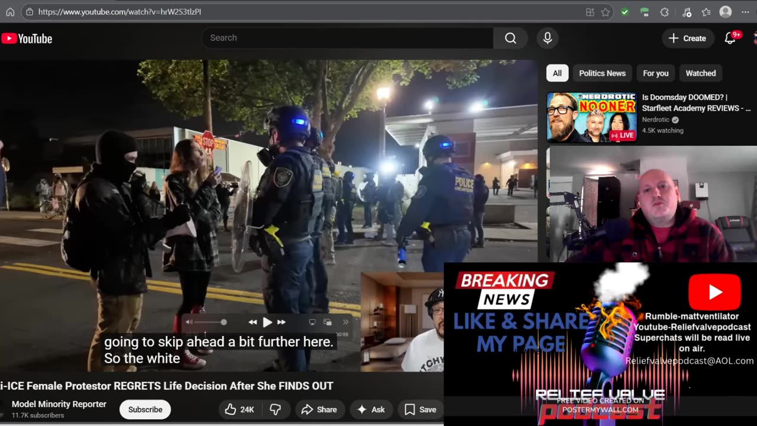
Task: Open the Nerdrotic channel link
Action: (x=656, y=120)
